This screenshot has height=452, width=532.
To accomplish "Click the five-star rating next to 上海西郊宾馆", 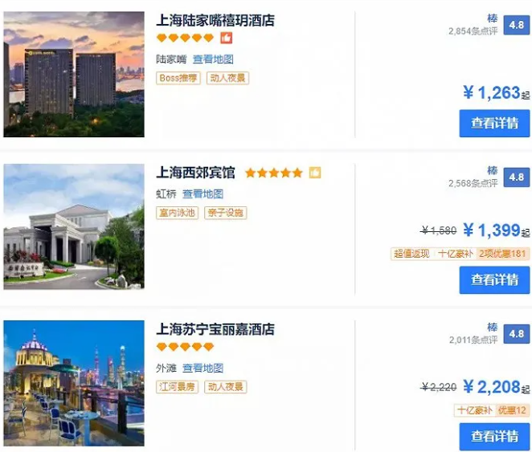I will (274, 173).
